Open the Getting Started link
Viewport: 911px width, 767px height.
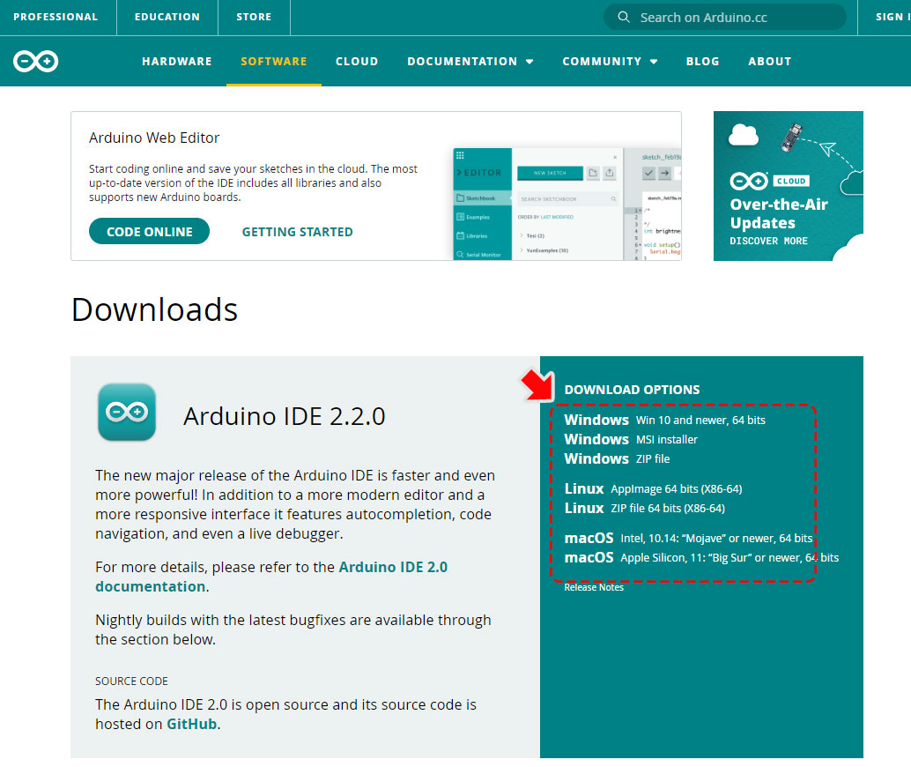tap(298, 232)
